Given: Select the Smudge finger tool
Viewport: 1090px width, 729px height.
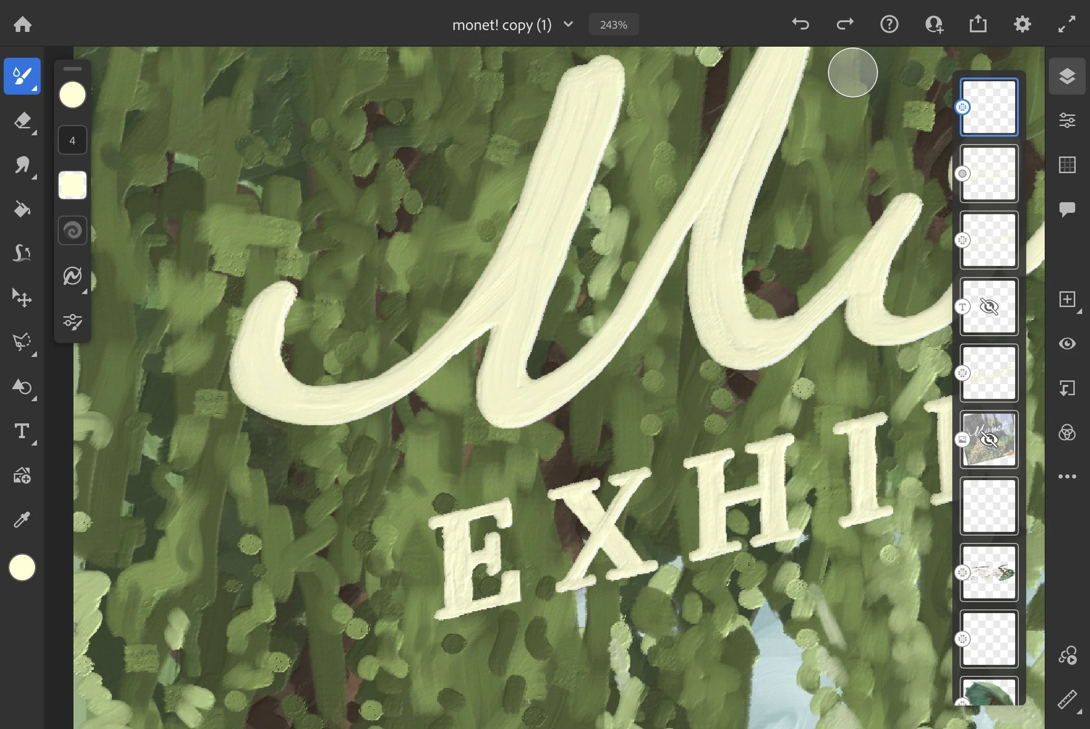Looking at the screenshot, I should [22, 165].
